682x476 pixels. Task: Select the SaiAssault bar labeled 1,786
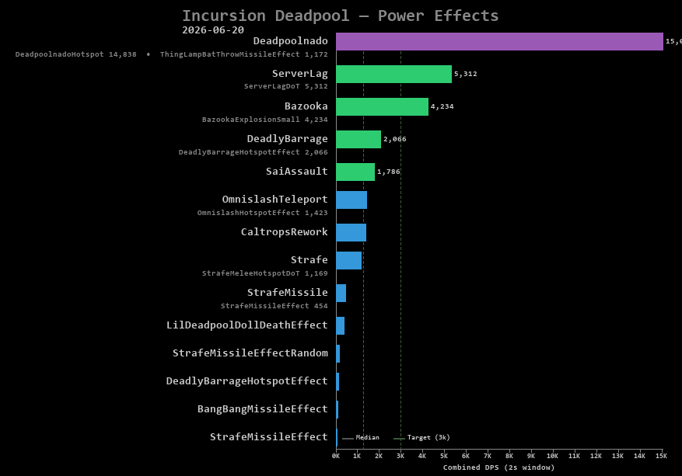tap(355, 172)
